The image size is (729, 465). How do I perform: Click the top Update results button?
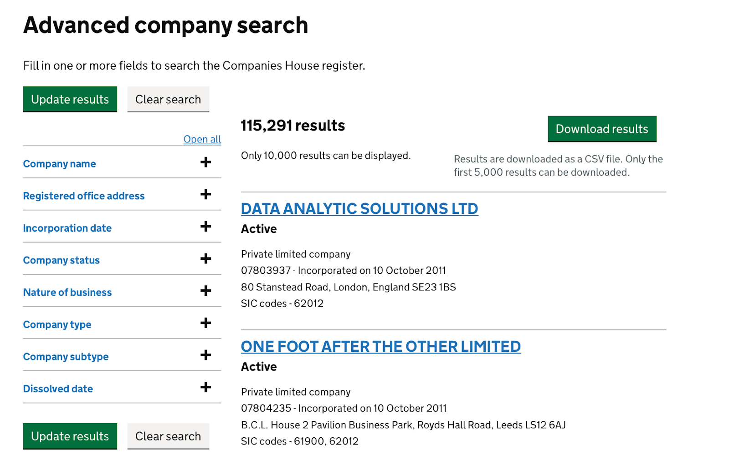tap(70, 99)
